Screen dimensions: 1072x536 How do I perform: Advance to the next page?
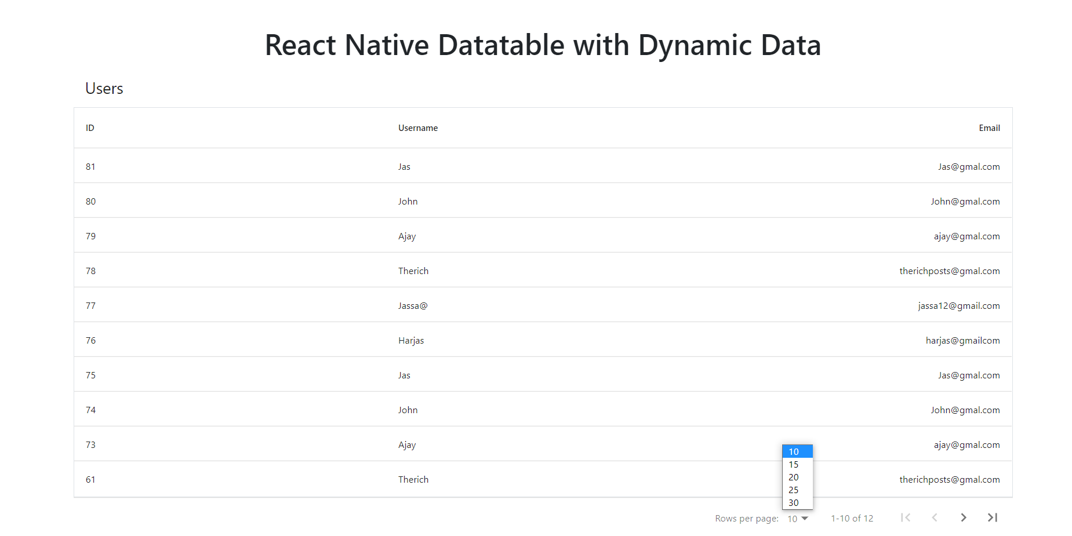[963, 517]
